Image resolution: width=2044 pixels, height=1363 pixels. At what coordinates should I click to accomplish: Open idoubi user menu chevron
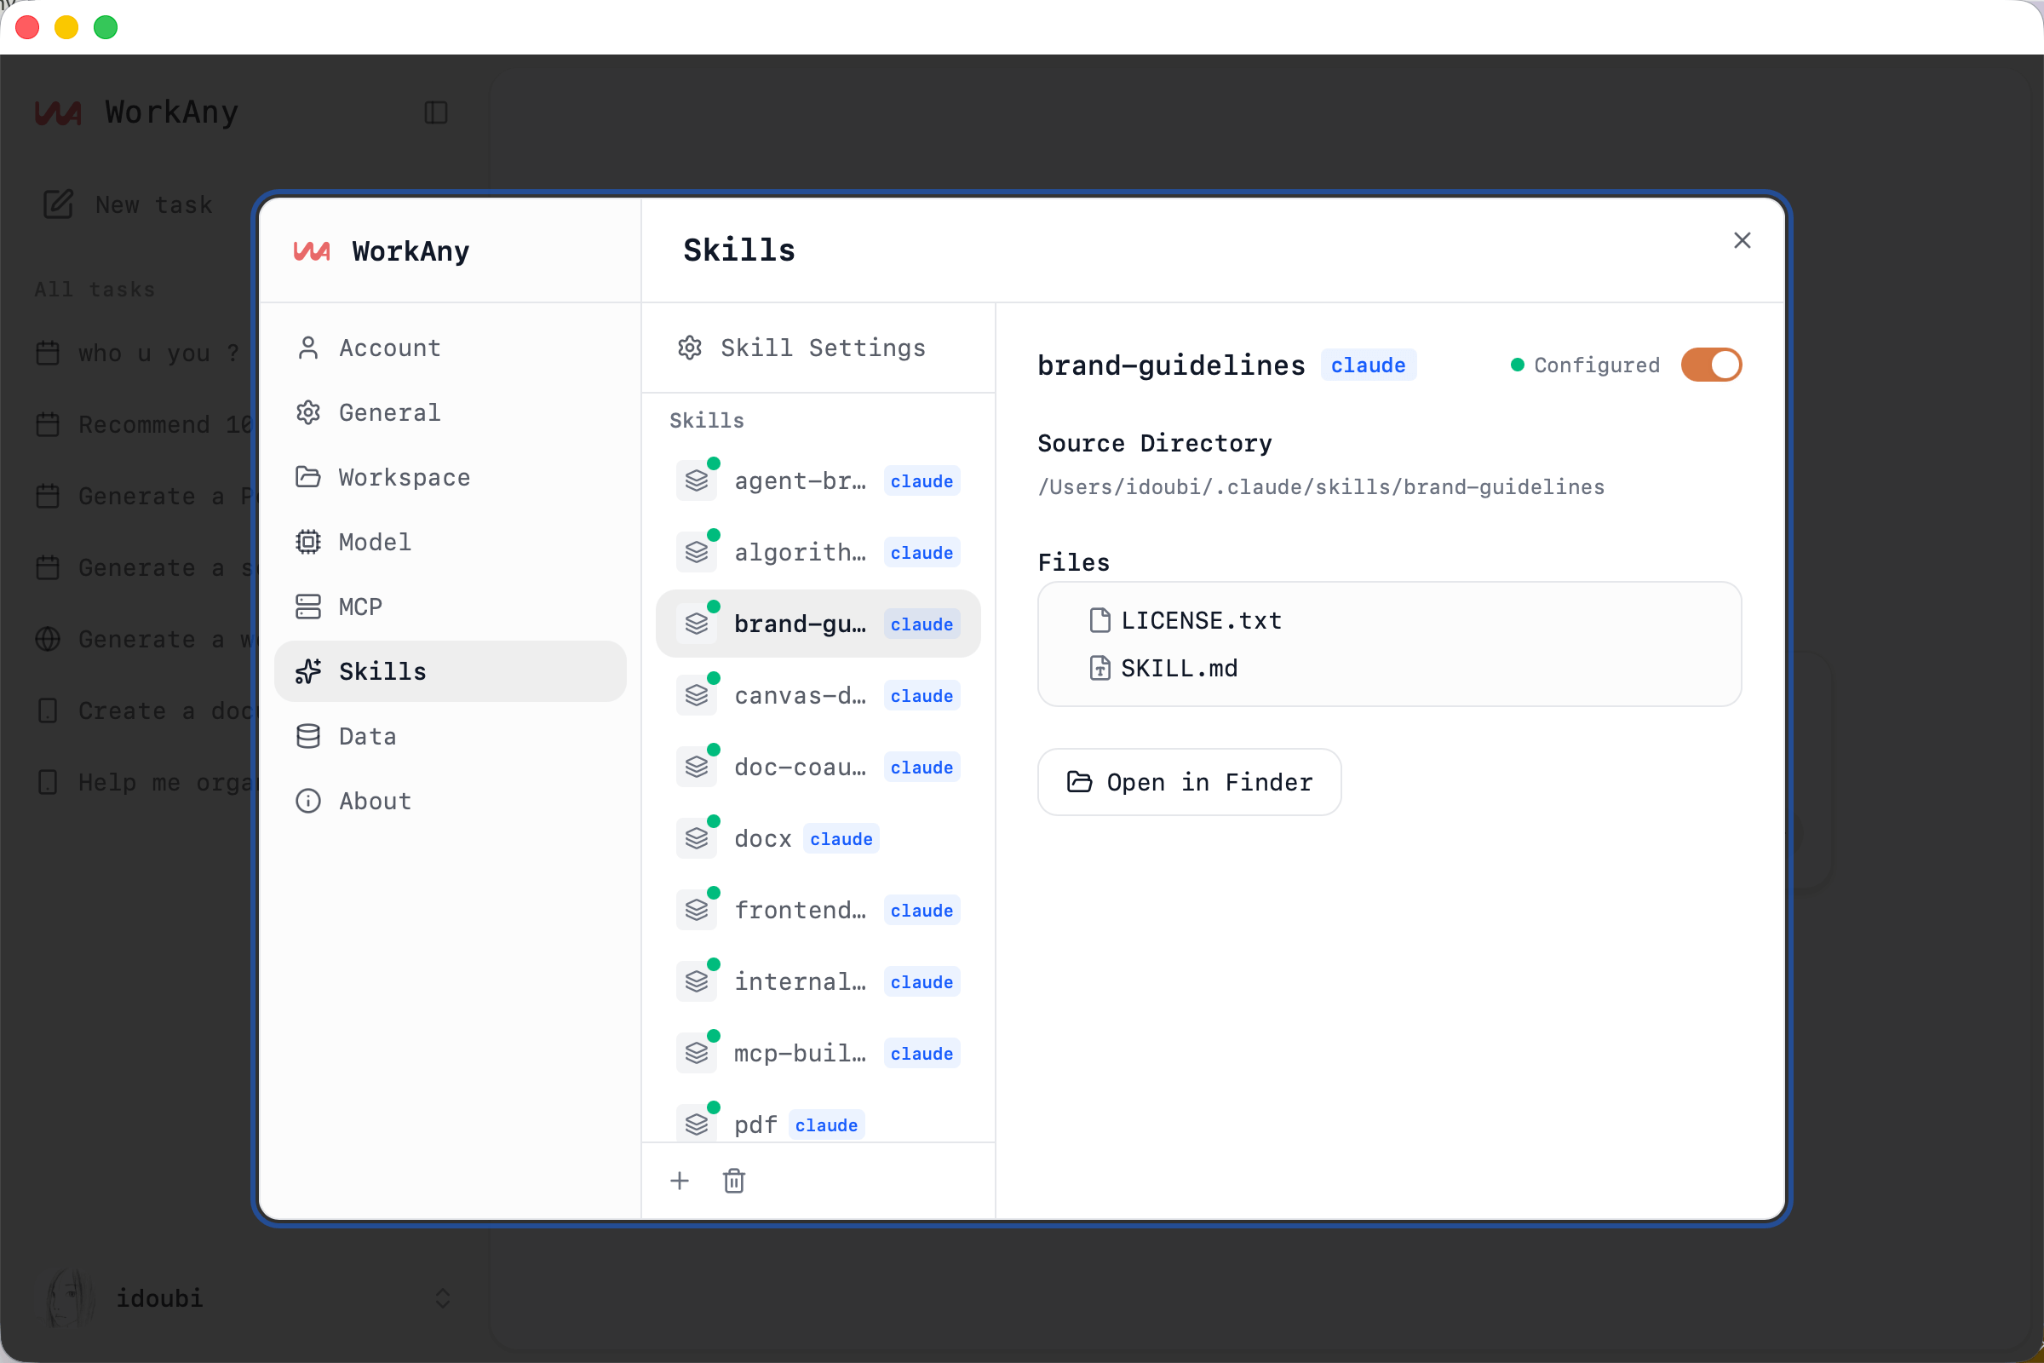[x=442, y=1297]
